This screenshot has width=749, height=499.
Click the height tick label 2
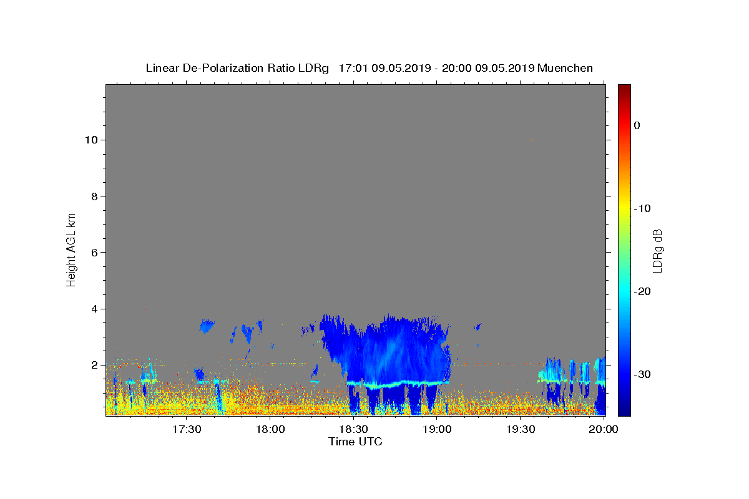94,365
